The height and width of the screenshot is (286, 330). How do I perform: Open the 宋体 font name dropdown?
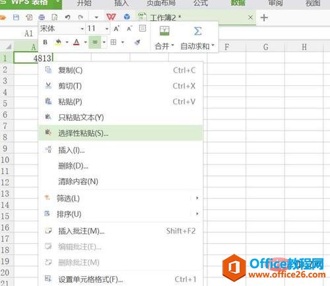pyautogui.click(x=82, y=28)
